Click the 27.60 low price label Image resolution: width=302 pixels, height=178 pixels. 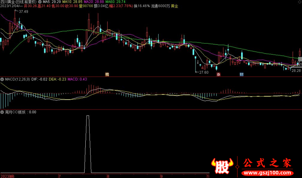(204, 72)
